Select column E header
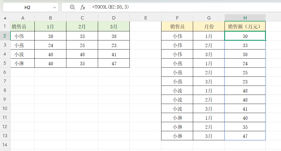The width and height of the screenshot is (281, 151). tap(145, 18)
